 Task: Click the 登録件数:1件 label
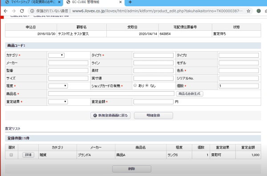[x=18, y=138]
